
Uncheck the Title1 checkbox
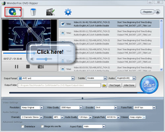(63, 24)
